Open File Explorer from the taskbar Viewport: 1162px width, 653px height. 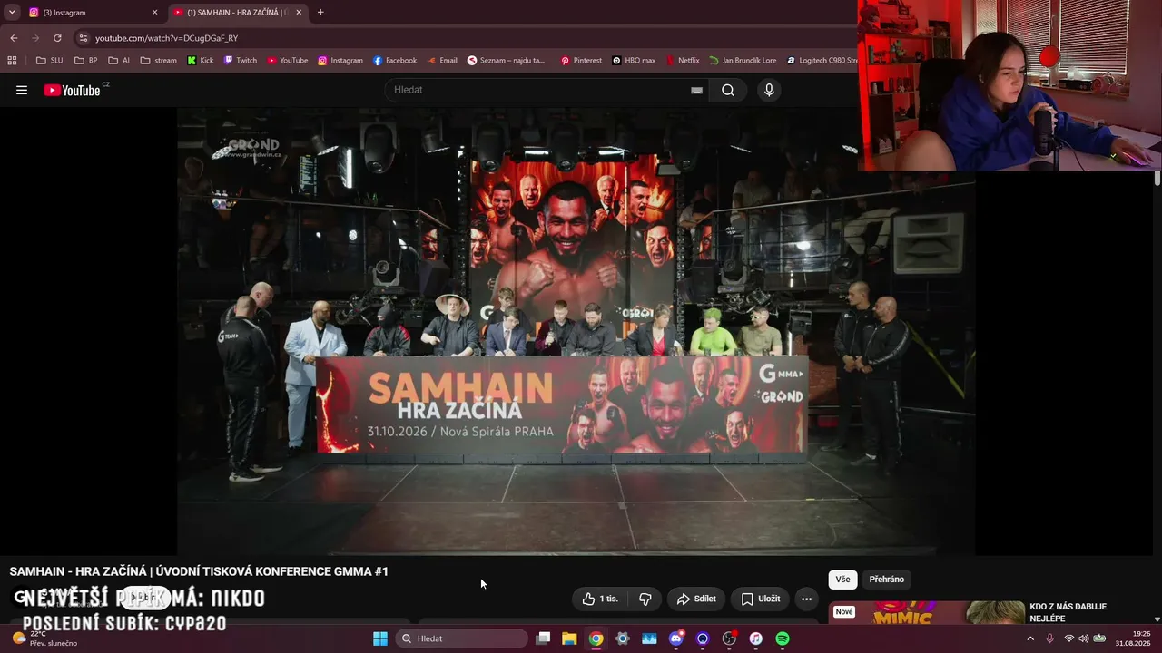tap(569, 638)
